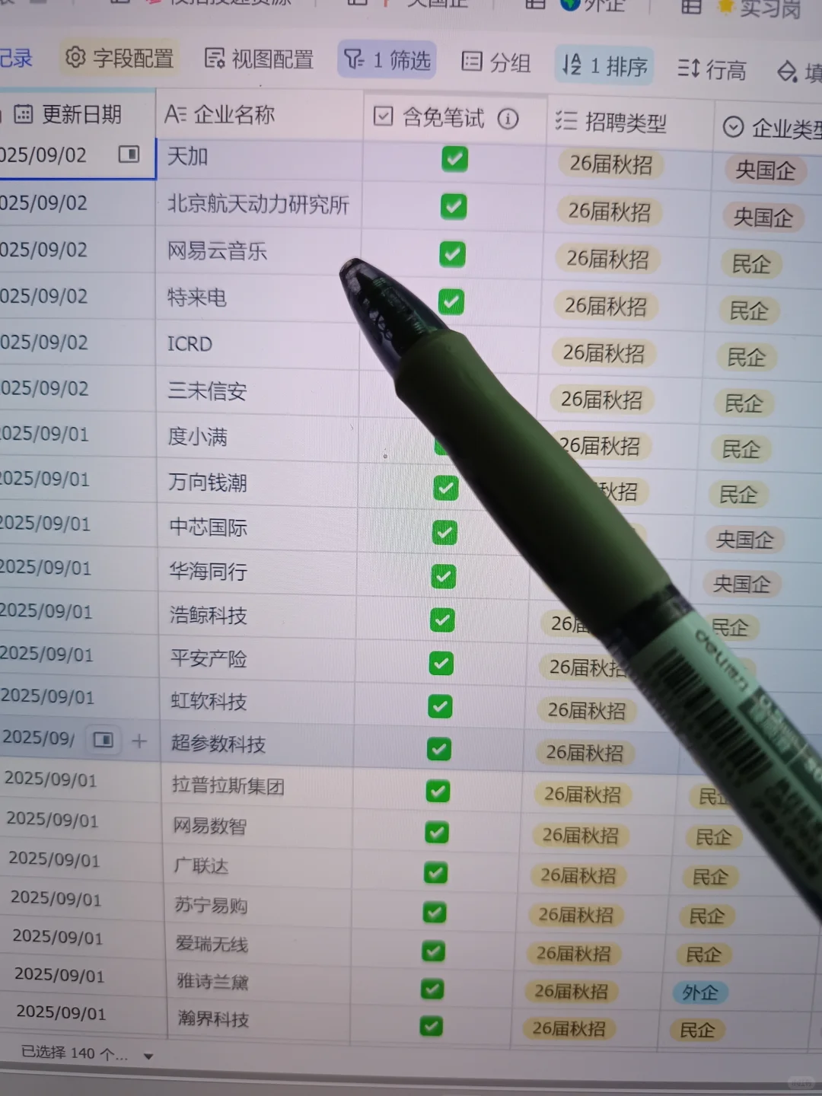Uncheck 含免笔试 for 中芯国际
Viewport: 822px width, 1096px height.
[444, 532]
